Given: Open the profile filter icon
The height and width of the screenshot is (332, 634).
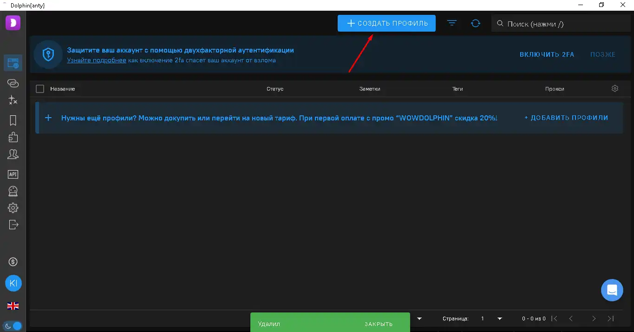Looking at the screenshot, I should click(452, 23).
